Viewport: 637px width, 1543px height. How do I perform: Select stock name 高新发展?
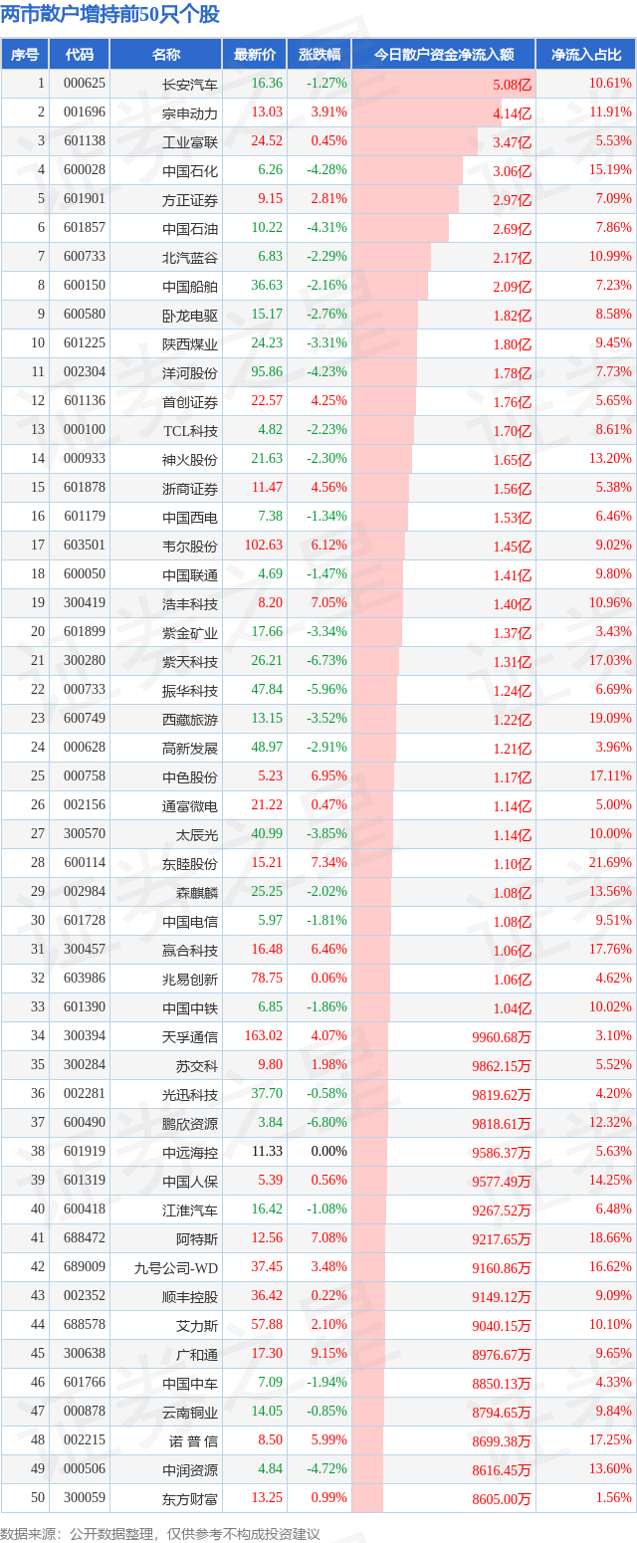[x=190, y=749]
